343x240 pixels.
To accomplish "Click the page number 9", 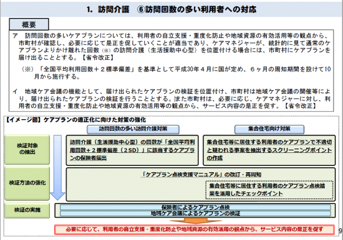I will (340, 231).
